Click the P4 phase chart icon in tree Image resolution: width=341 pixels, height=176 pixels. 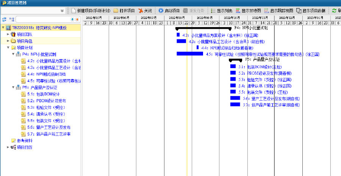(x=19, y=55)
